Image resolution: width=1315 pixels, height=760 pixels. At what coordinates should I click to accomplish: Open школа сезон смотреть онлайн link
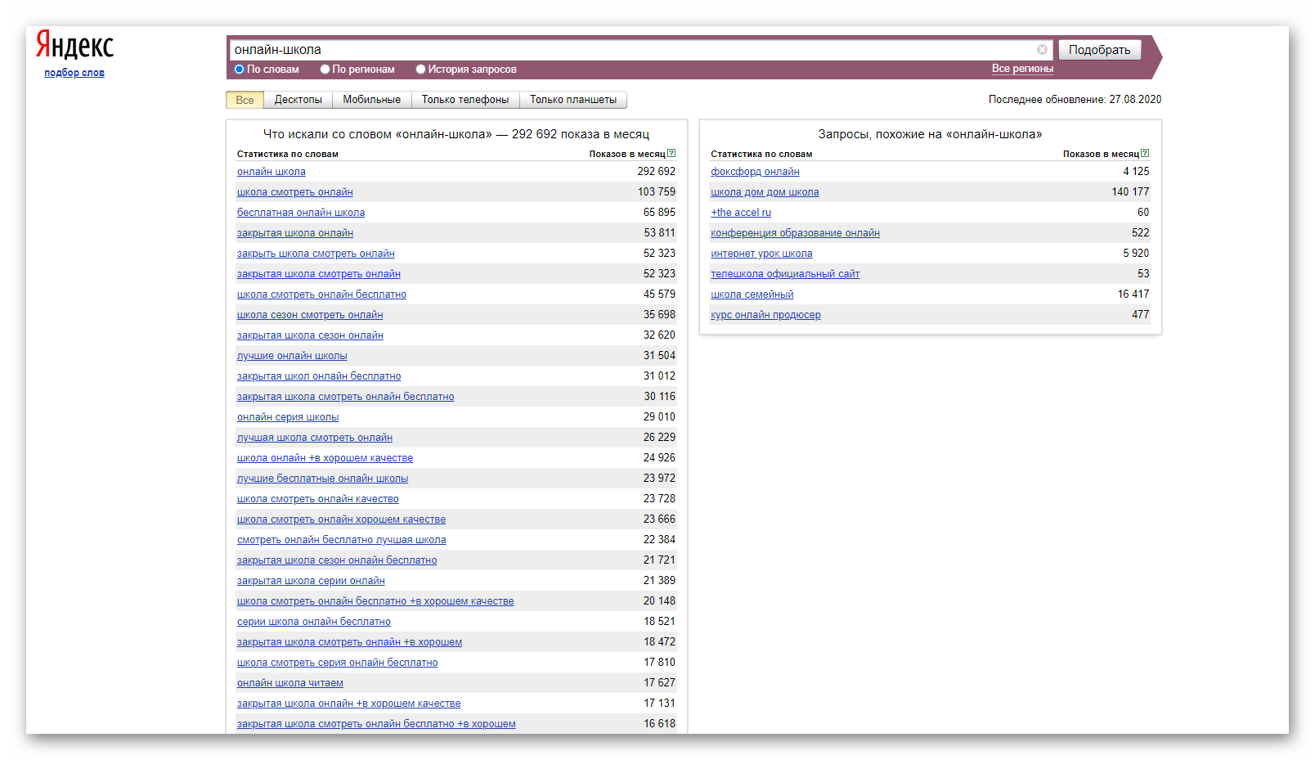coord(310,315)
